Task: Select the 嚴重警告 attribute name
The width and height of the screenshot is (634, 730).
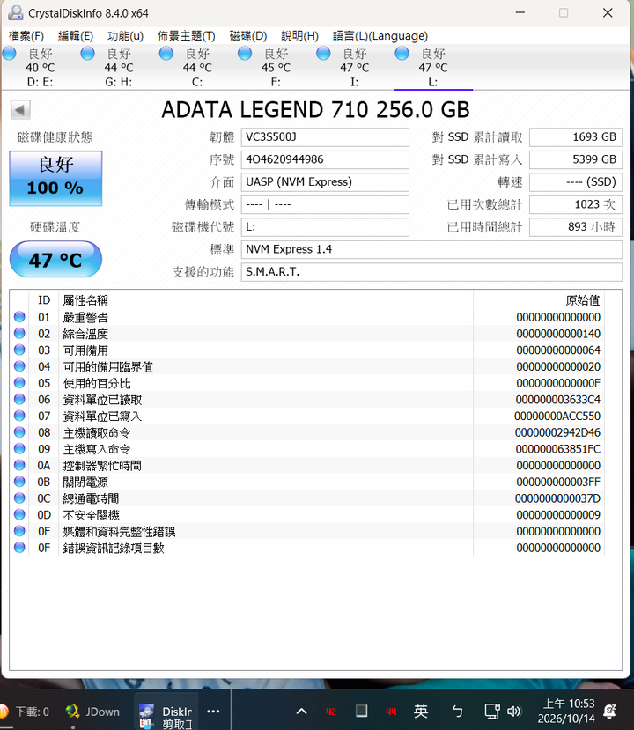Action: 85,318
